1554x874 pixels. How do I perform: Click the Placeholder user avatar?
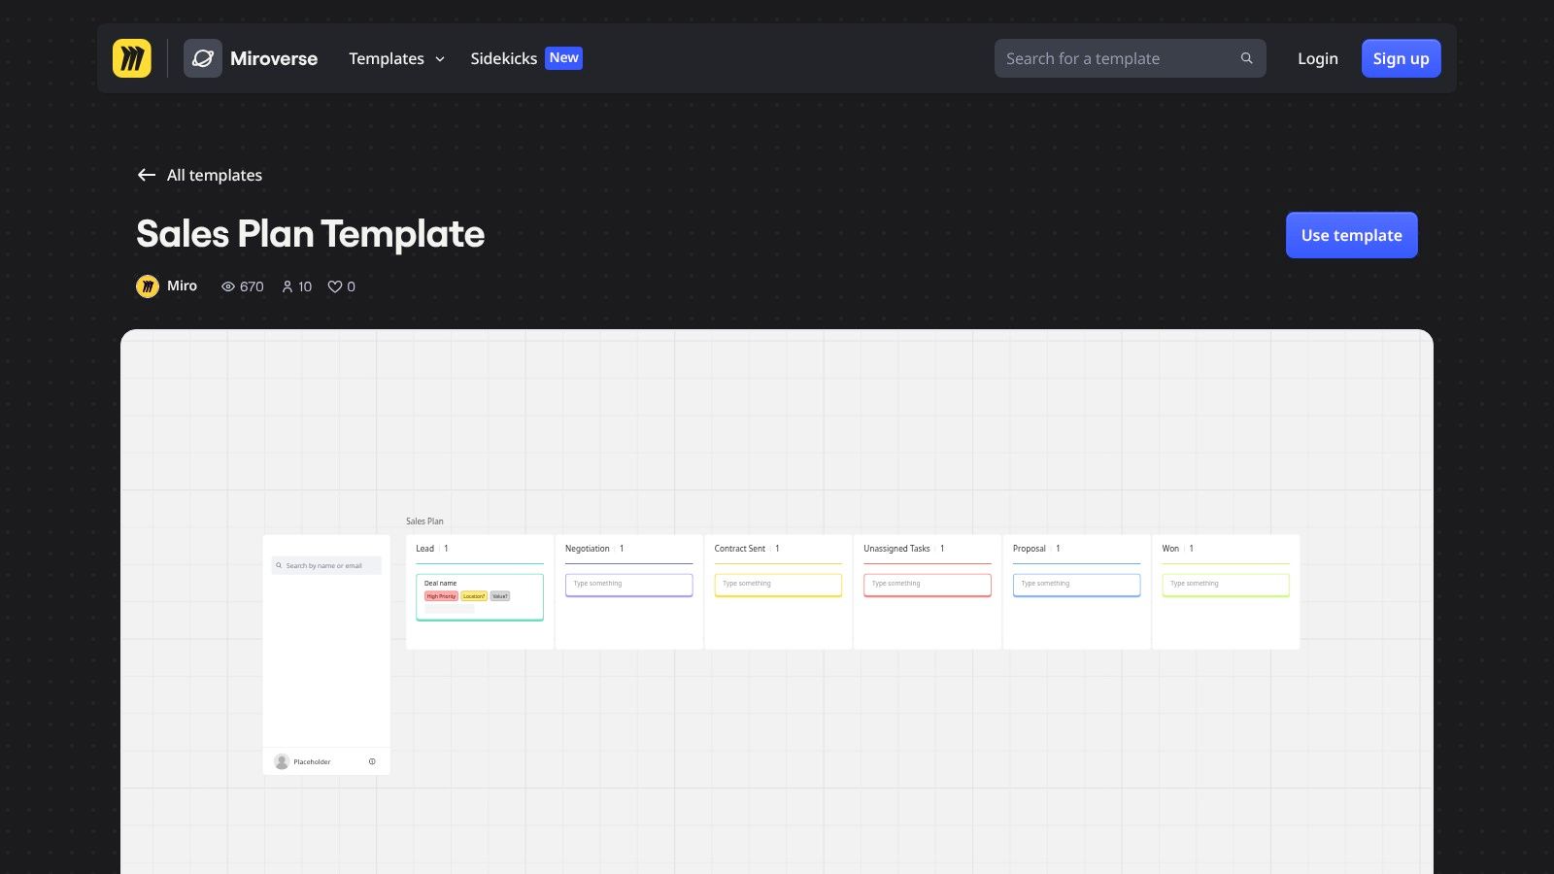[282, 761]
